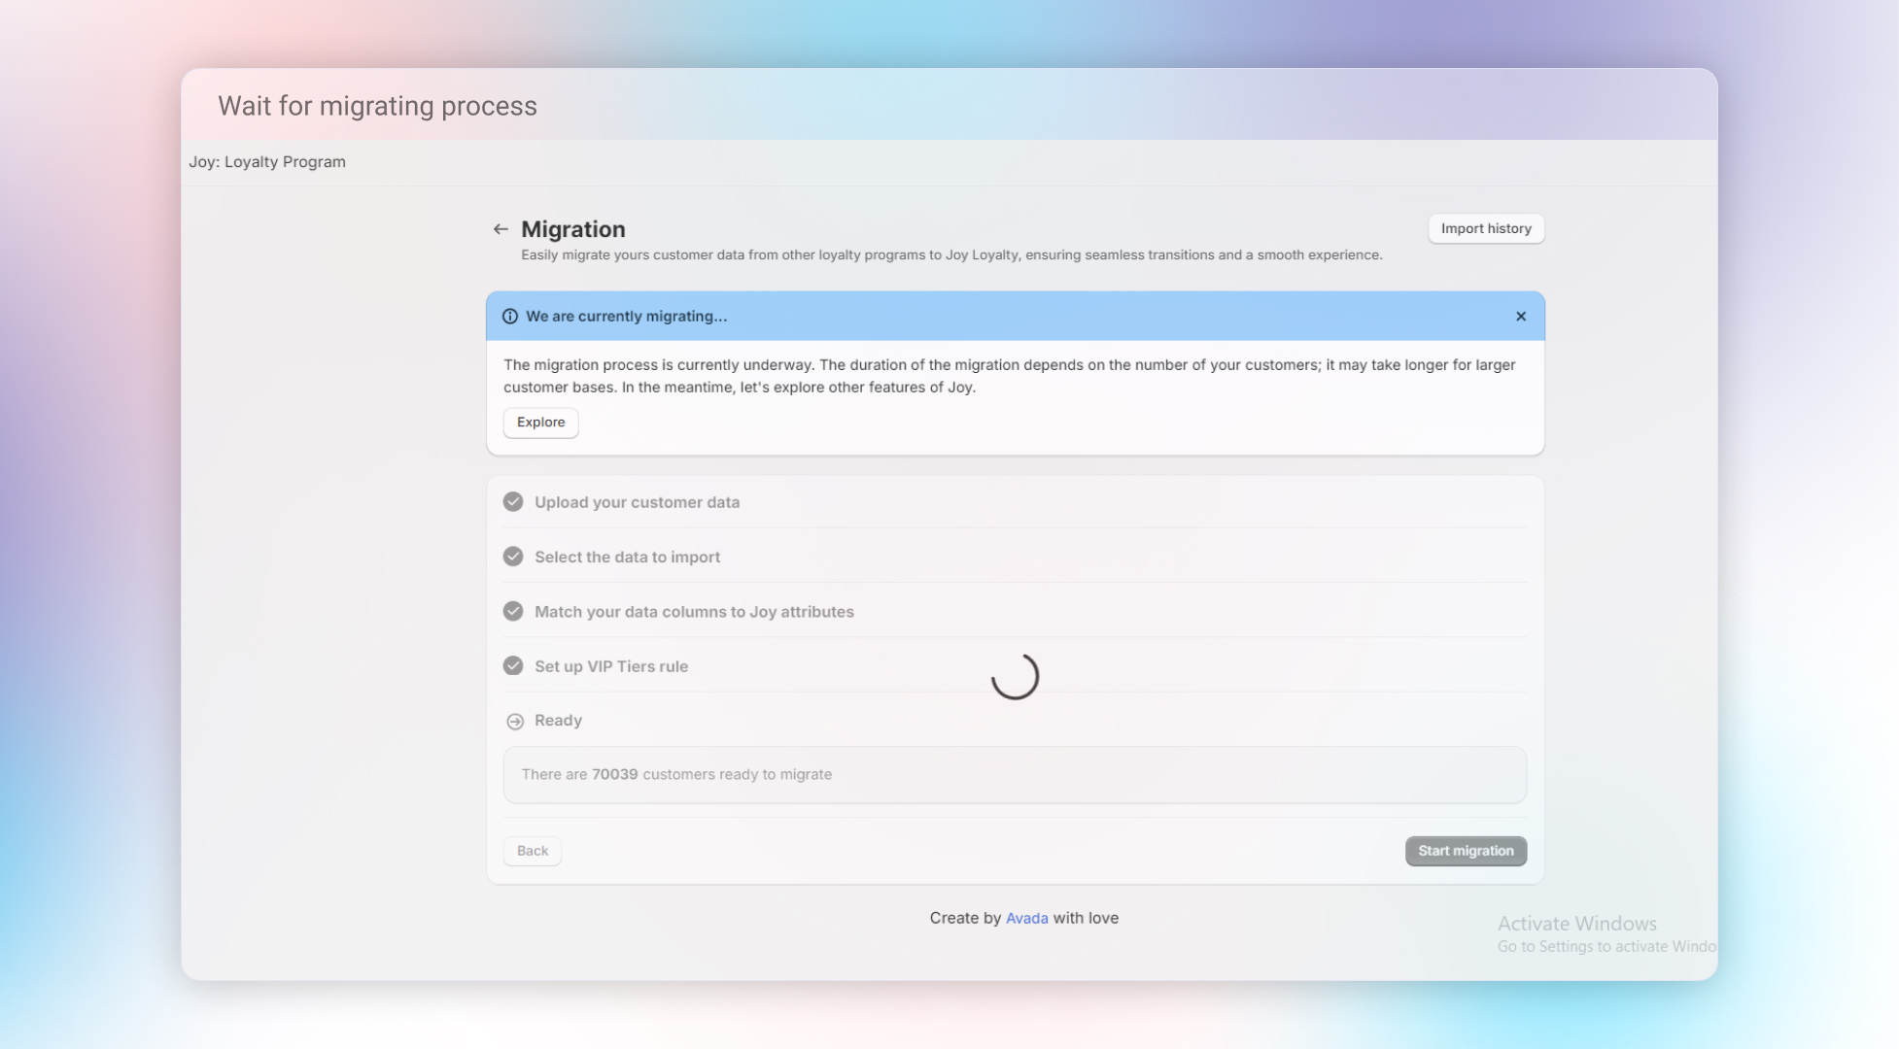Click the back arrow beside Migration

coord(501,229)
